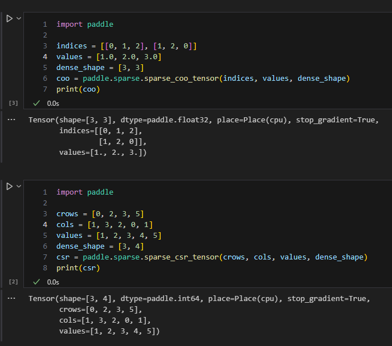Place cursor on 'values = [1.0, 2.0, 3.0]' line

109,57
